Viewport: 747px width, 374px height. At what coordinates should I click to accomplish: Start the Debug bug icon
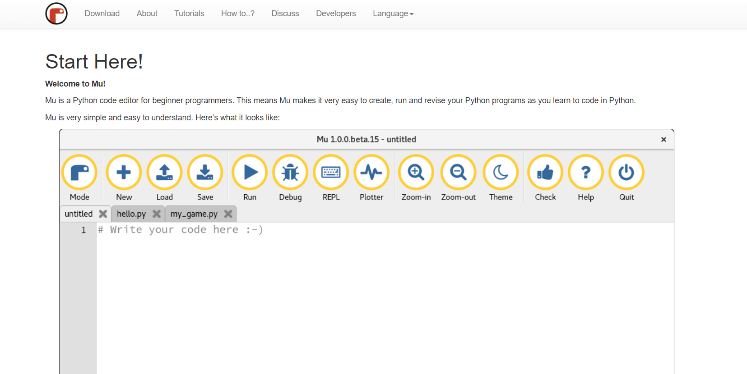(x=290, y=173)
